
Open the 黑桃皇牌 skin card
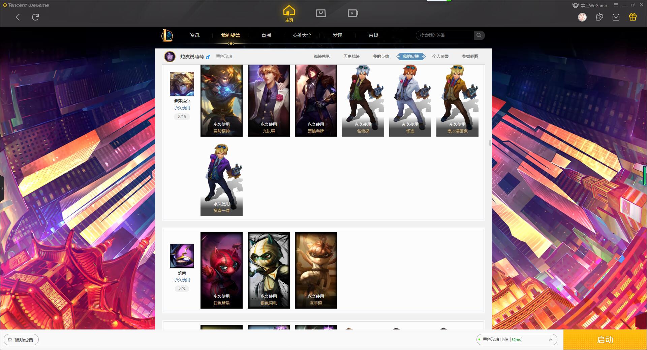316,101
